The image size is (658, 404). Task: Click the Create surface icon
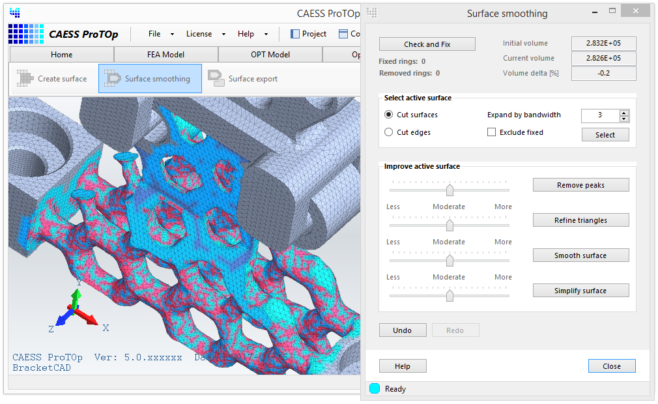[x=25, y=78]
